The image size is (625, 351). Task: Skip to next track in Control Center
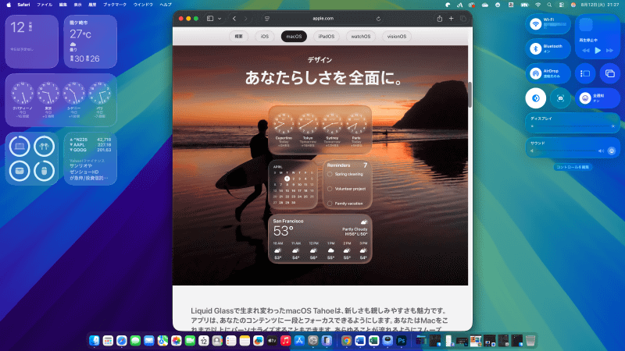[x=609, y=51]
